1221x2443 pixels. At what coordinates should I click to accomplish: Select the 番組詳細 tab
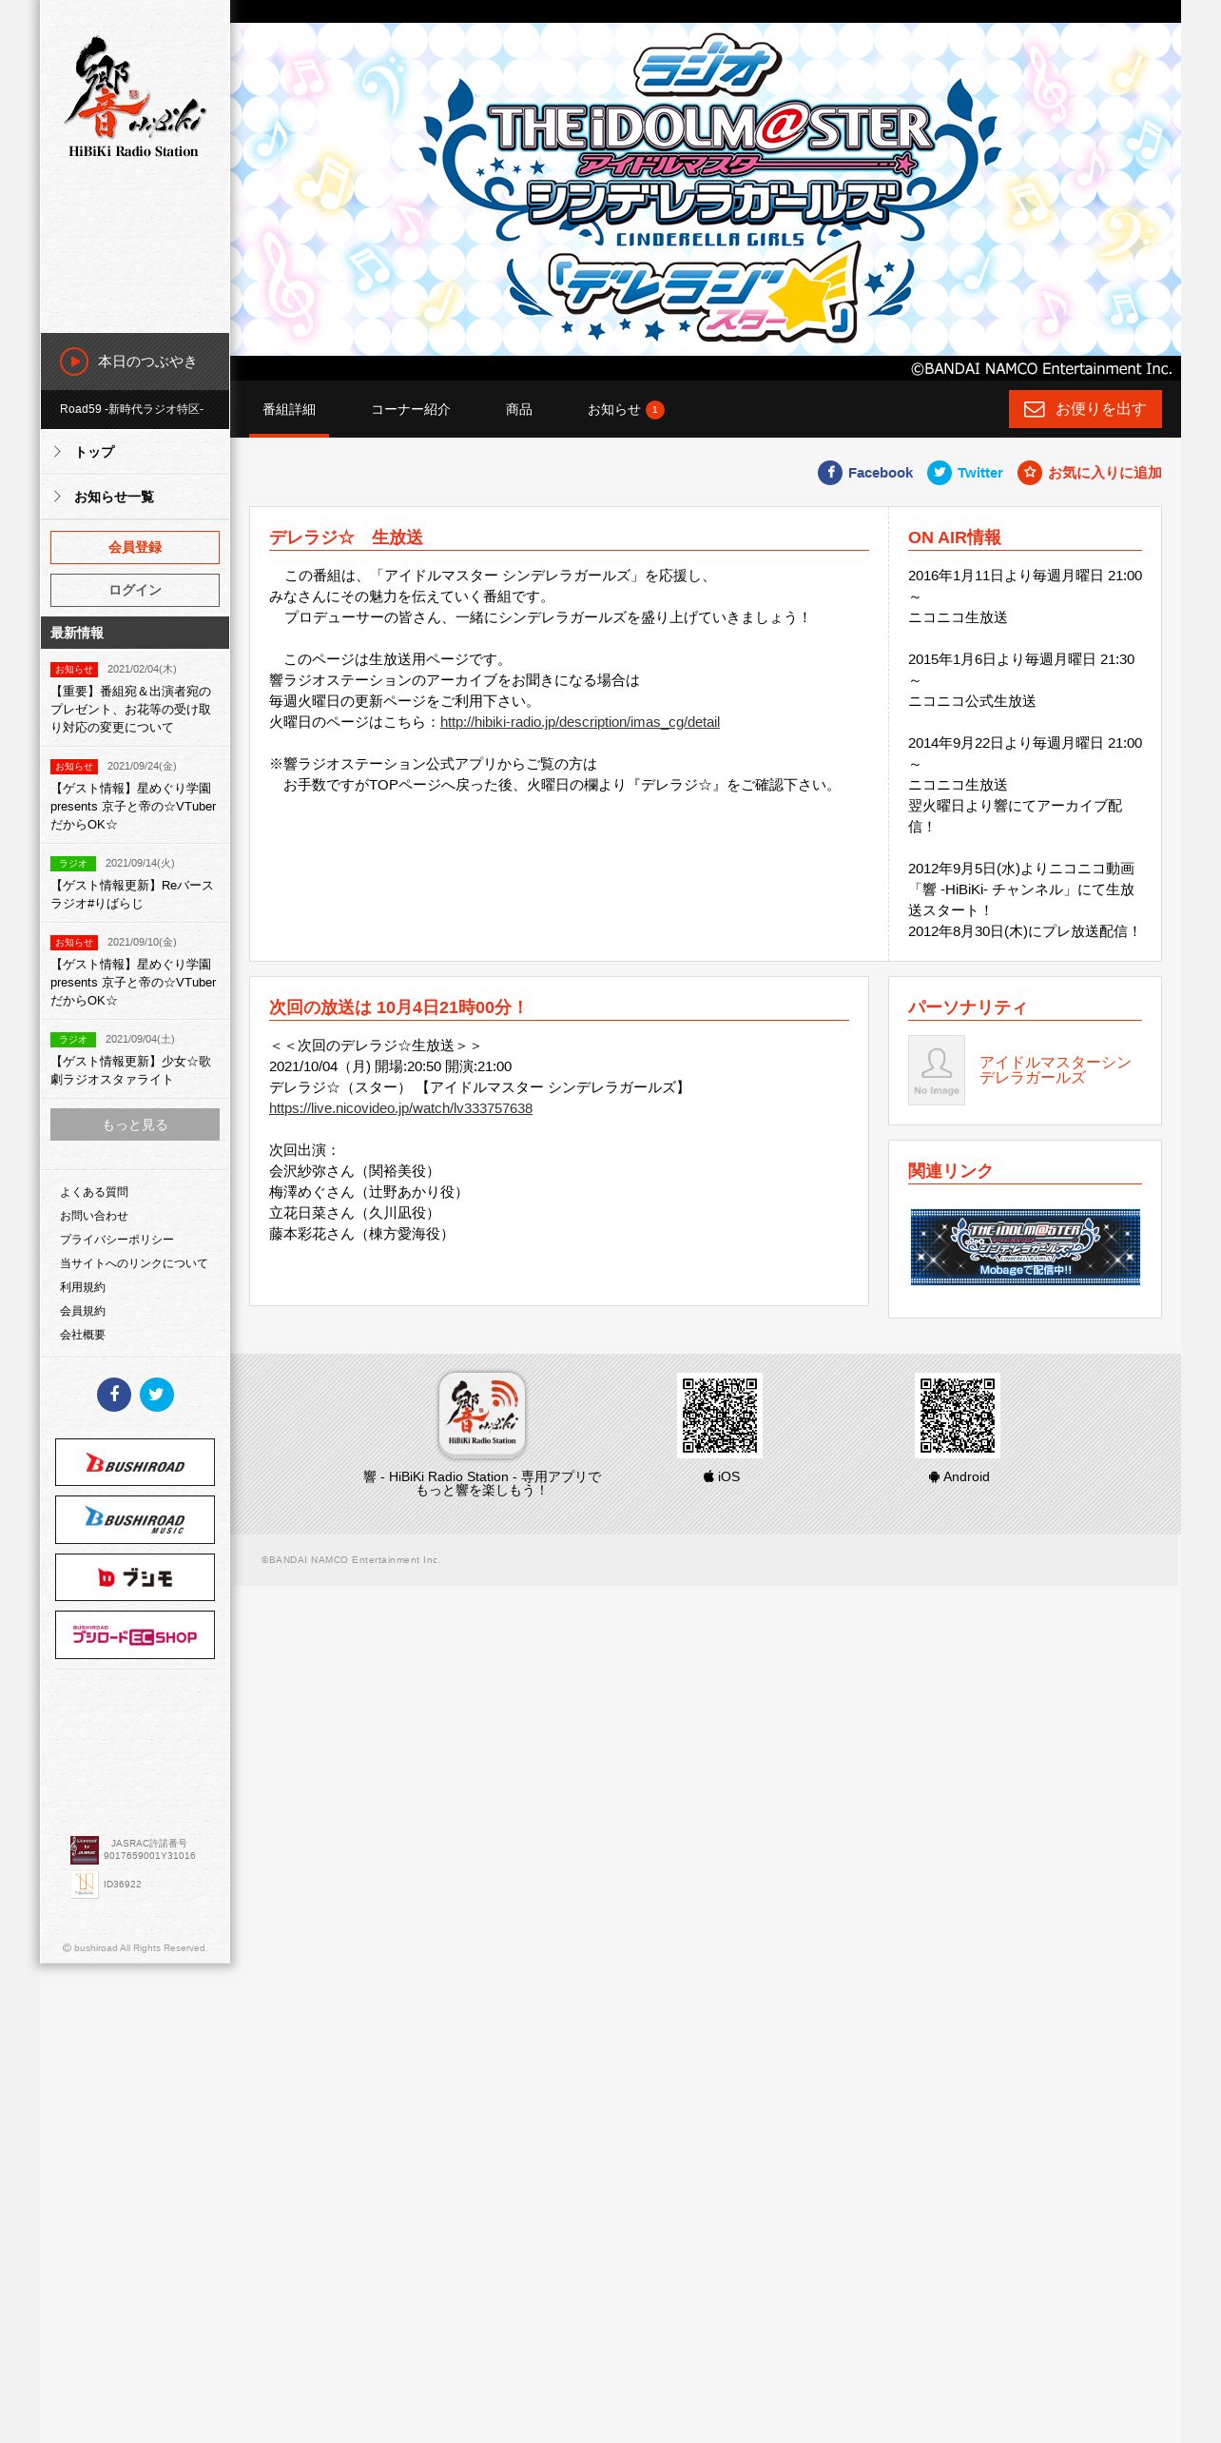coord(289,409)
